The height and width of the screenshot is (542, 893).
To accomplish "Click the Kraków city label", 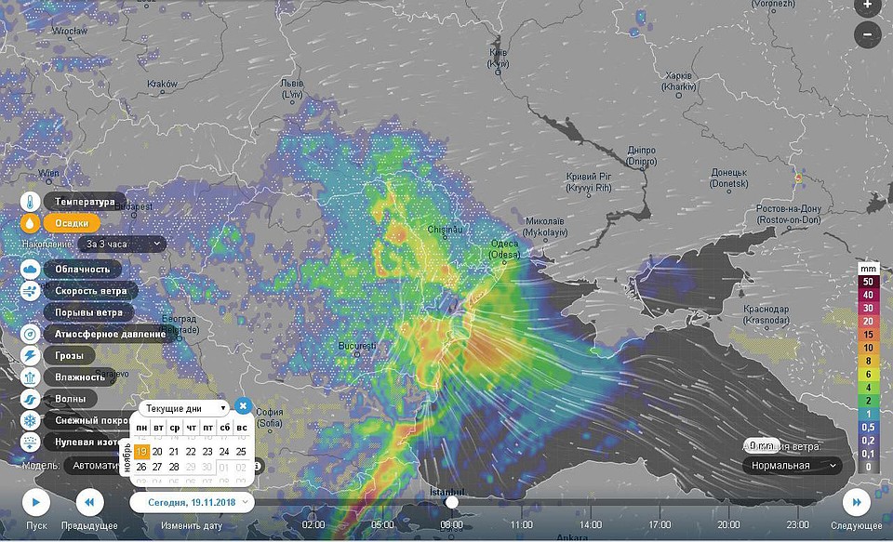I will [x=162, y=84].
